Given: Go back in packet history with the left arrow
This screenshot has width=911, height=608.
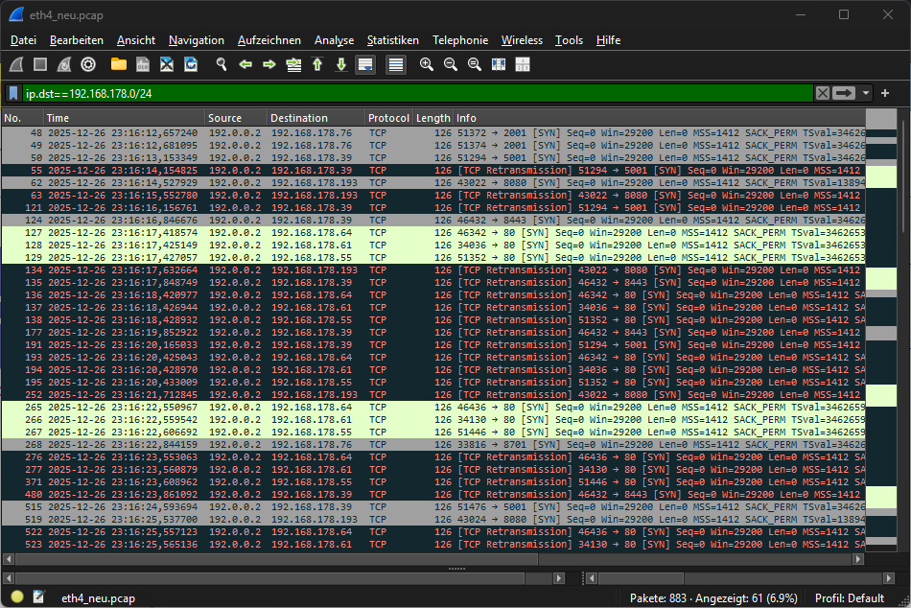Looking at the screenshot, I should click(245, 64).
